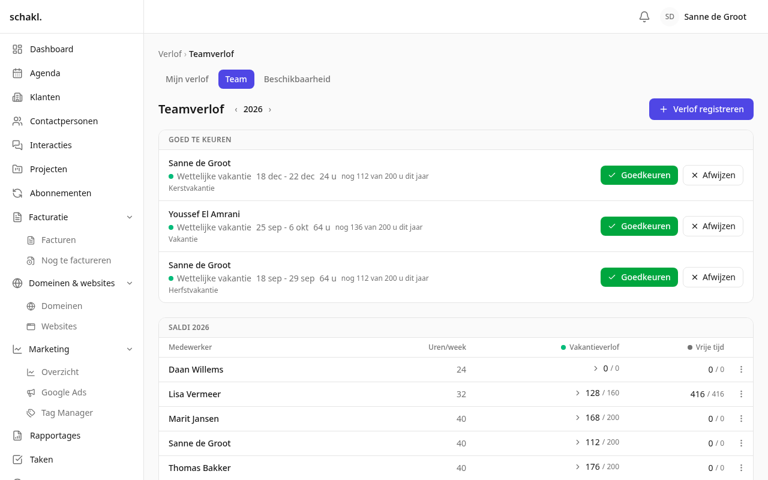Click the Facturen page icon
The image size is (768, 480).
point(31,240)
